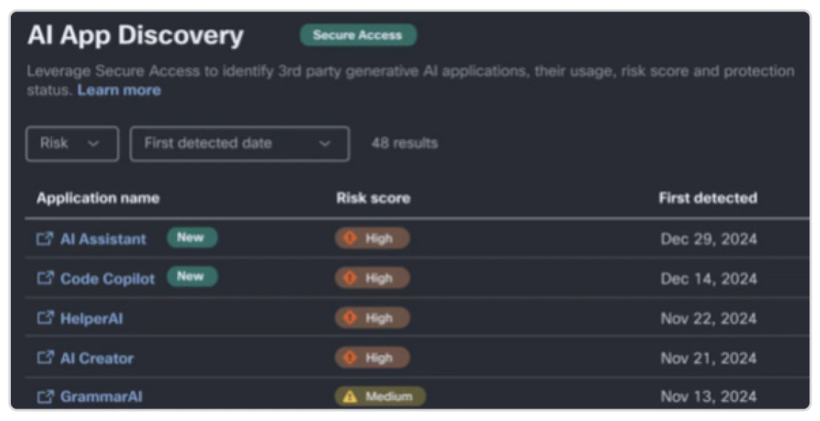Open the Learn more link

point(119,90)
